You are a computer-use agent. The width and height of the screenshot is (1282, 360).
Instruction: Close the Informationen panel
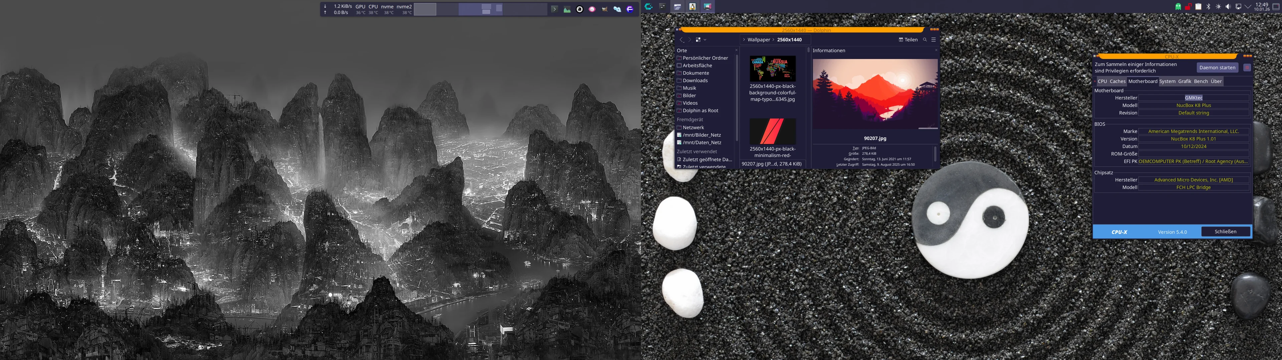(935, 50)
